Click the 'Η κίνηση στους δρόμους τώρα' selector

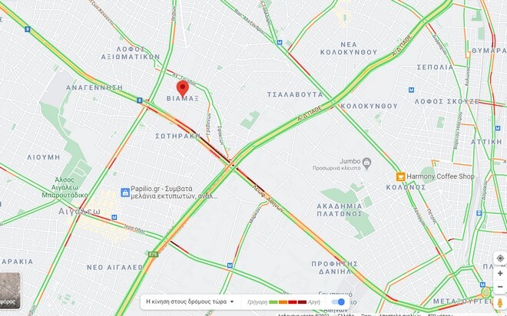point(190,301)
